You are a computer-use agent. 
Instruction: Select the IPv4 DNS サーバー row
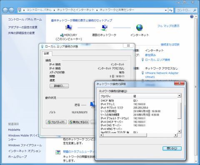[139, 125]
